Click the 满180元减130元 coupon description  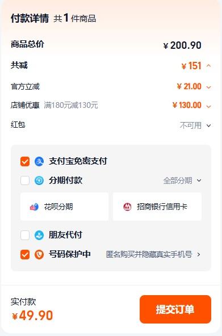pyautogui.click(x=71, y=105)
